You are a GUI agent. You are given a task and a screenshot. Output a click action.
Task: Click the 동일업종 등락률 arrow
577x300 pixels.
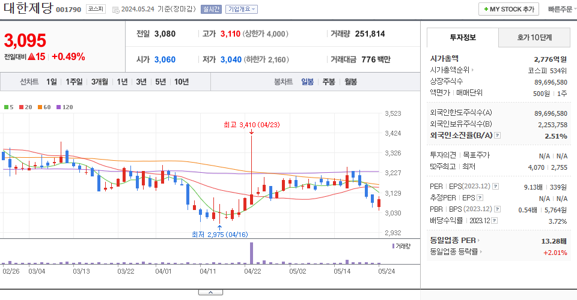[x=481, y=252]
